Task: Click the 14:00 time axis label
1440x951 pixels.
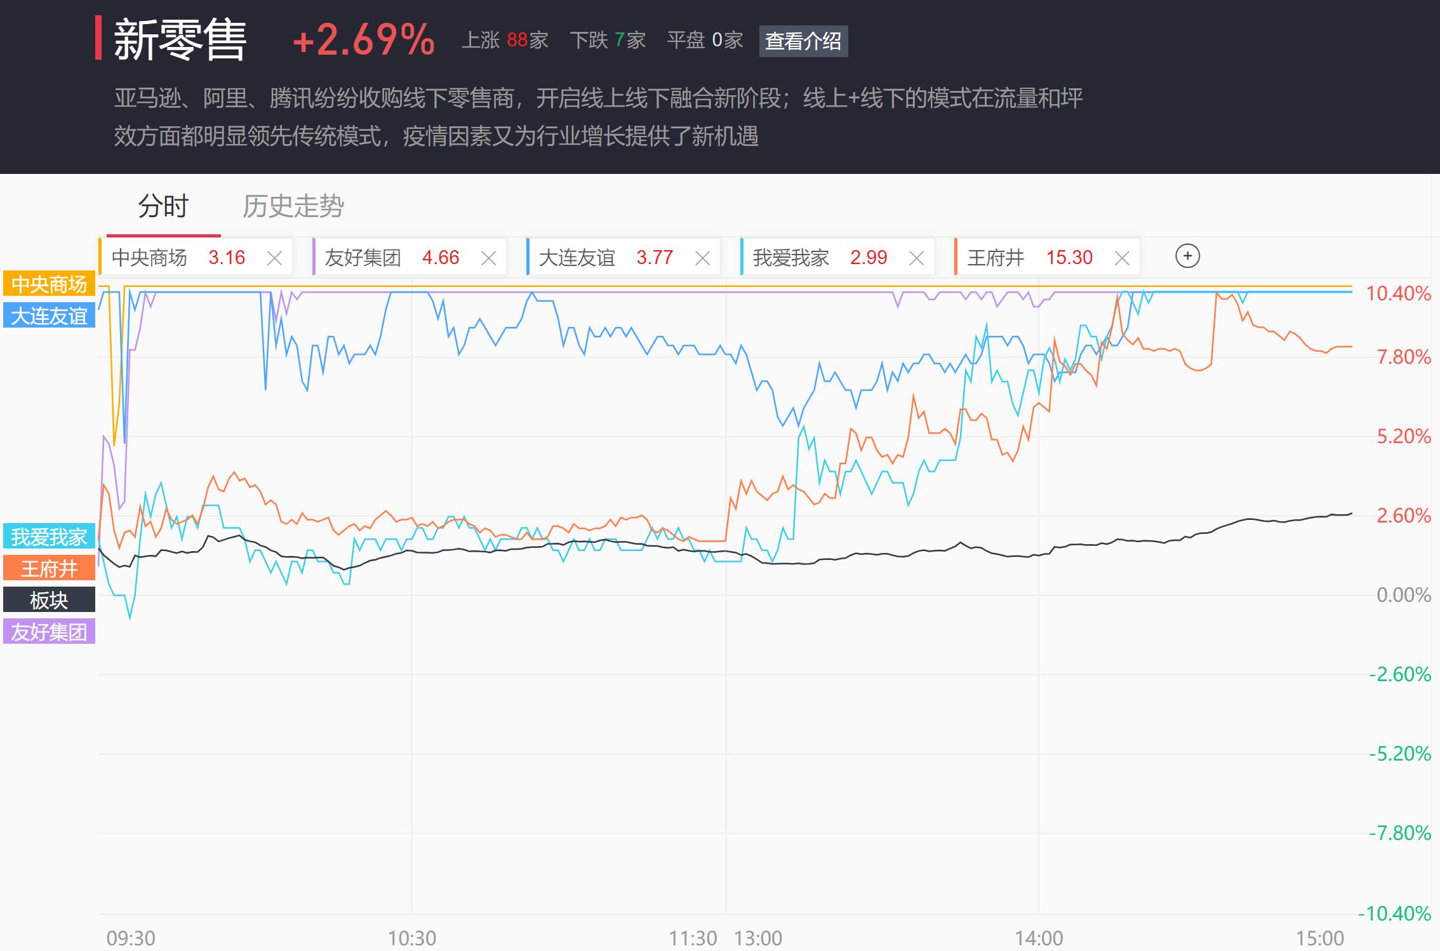Action: [1039, 938]
